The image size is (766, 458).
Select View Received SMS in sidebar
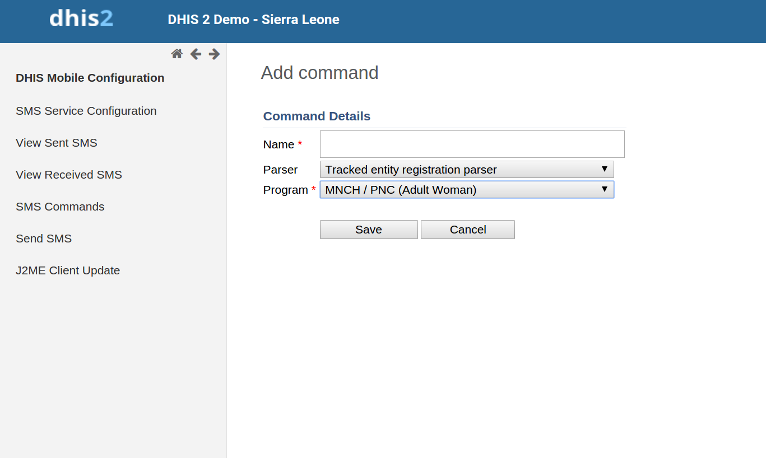69,175
